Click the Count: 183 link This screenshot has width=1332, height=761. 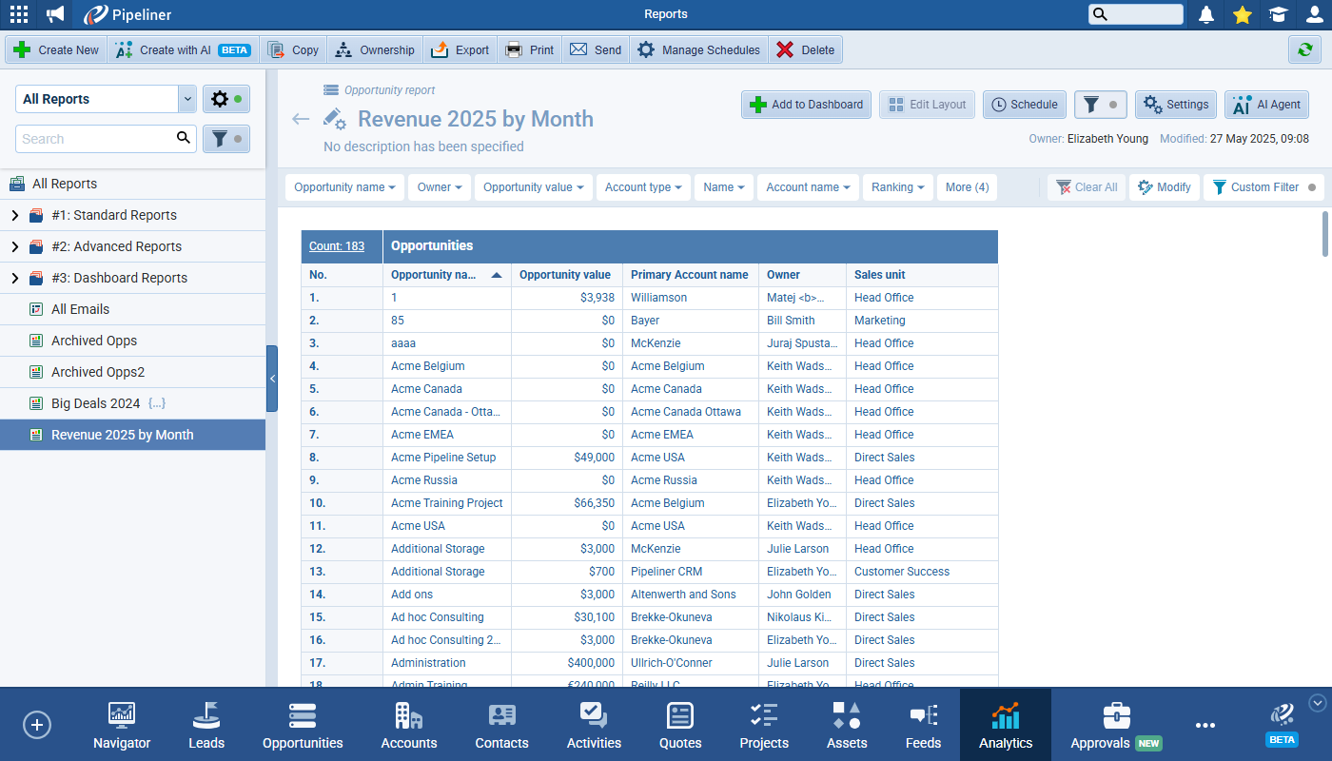click(337, 246)
